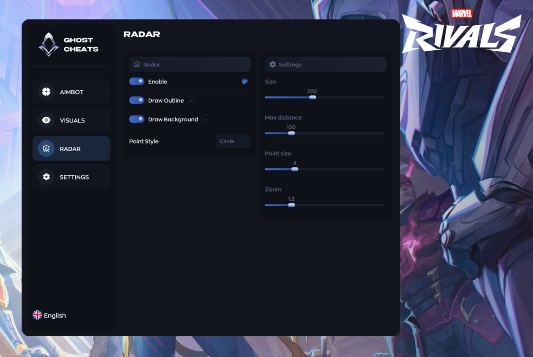Click the "RADAR" page heading

click(x=142, y=34)
